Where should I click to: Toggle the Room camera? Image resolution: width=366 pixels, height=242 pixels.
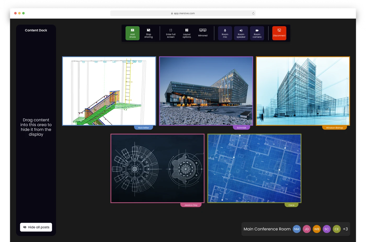click(257, 33)
